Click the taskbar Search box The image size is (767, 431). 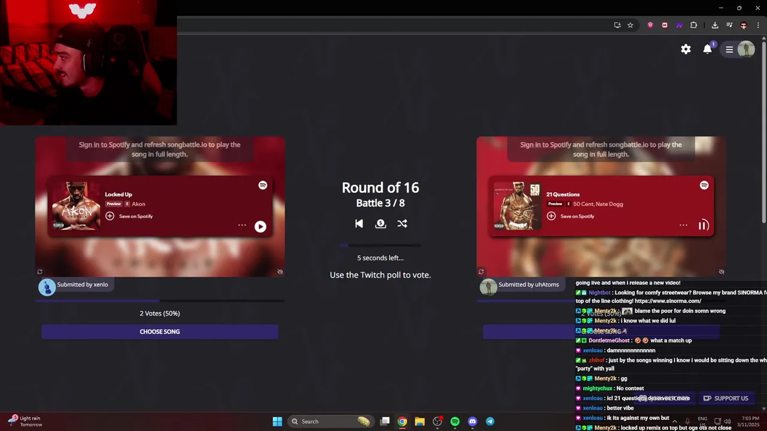click(x=331, y=421)
